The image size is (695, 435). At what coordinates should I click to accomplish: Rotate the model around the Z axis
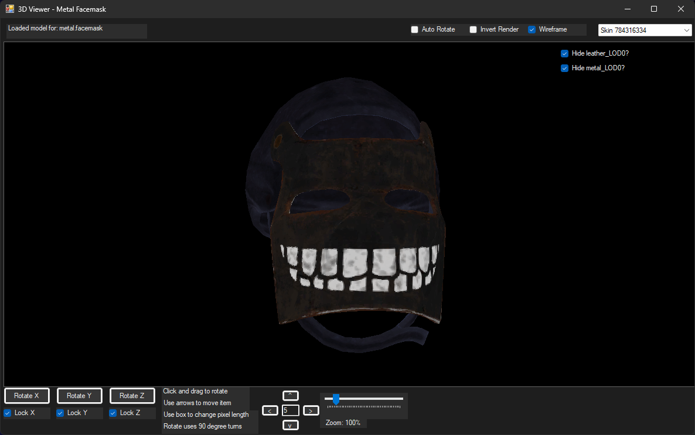coord(132,395)
